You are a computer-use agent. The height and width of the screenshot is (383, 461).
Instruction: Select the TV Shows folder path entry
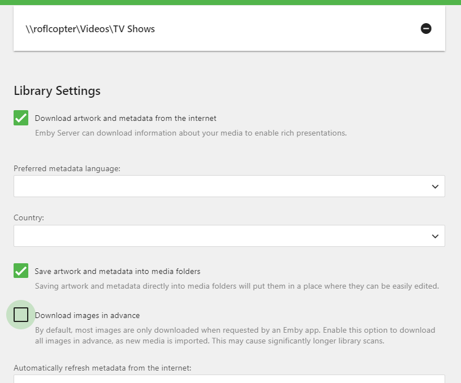(91, 29)
